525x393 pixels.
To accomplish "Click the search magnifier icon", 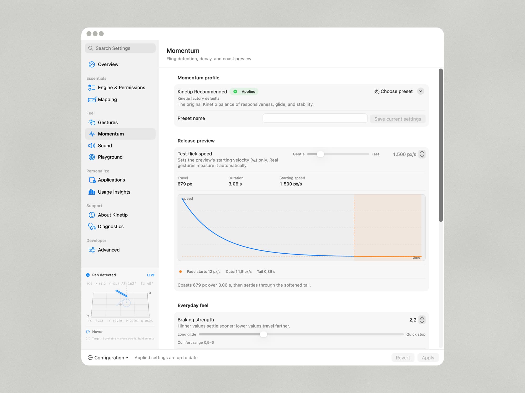I will click(91, 48).
